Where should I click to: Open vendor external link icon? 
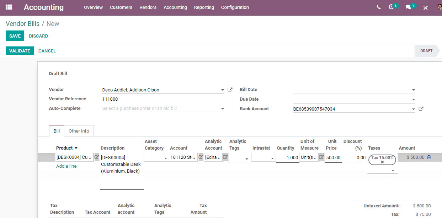230,90
